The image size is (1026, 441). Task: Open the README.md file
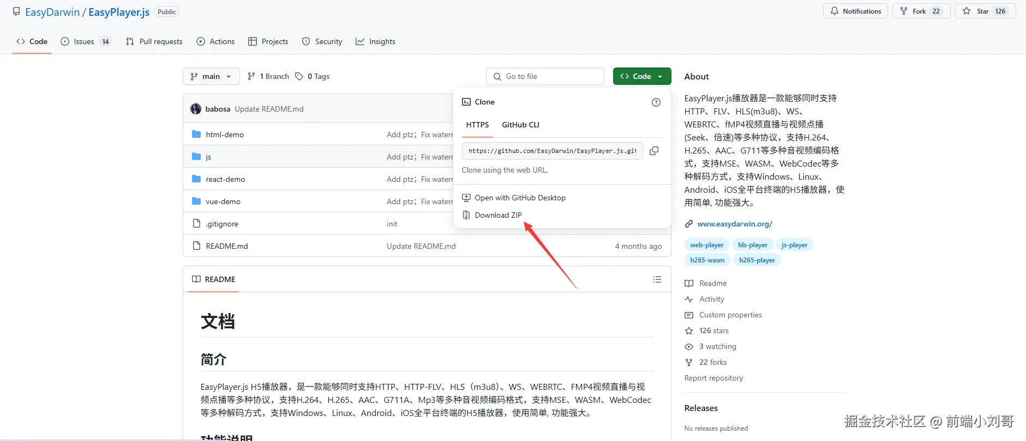tap(227, 246)
